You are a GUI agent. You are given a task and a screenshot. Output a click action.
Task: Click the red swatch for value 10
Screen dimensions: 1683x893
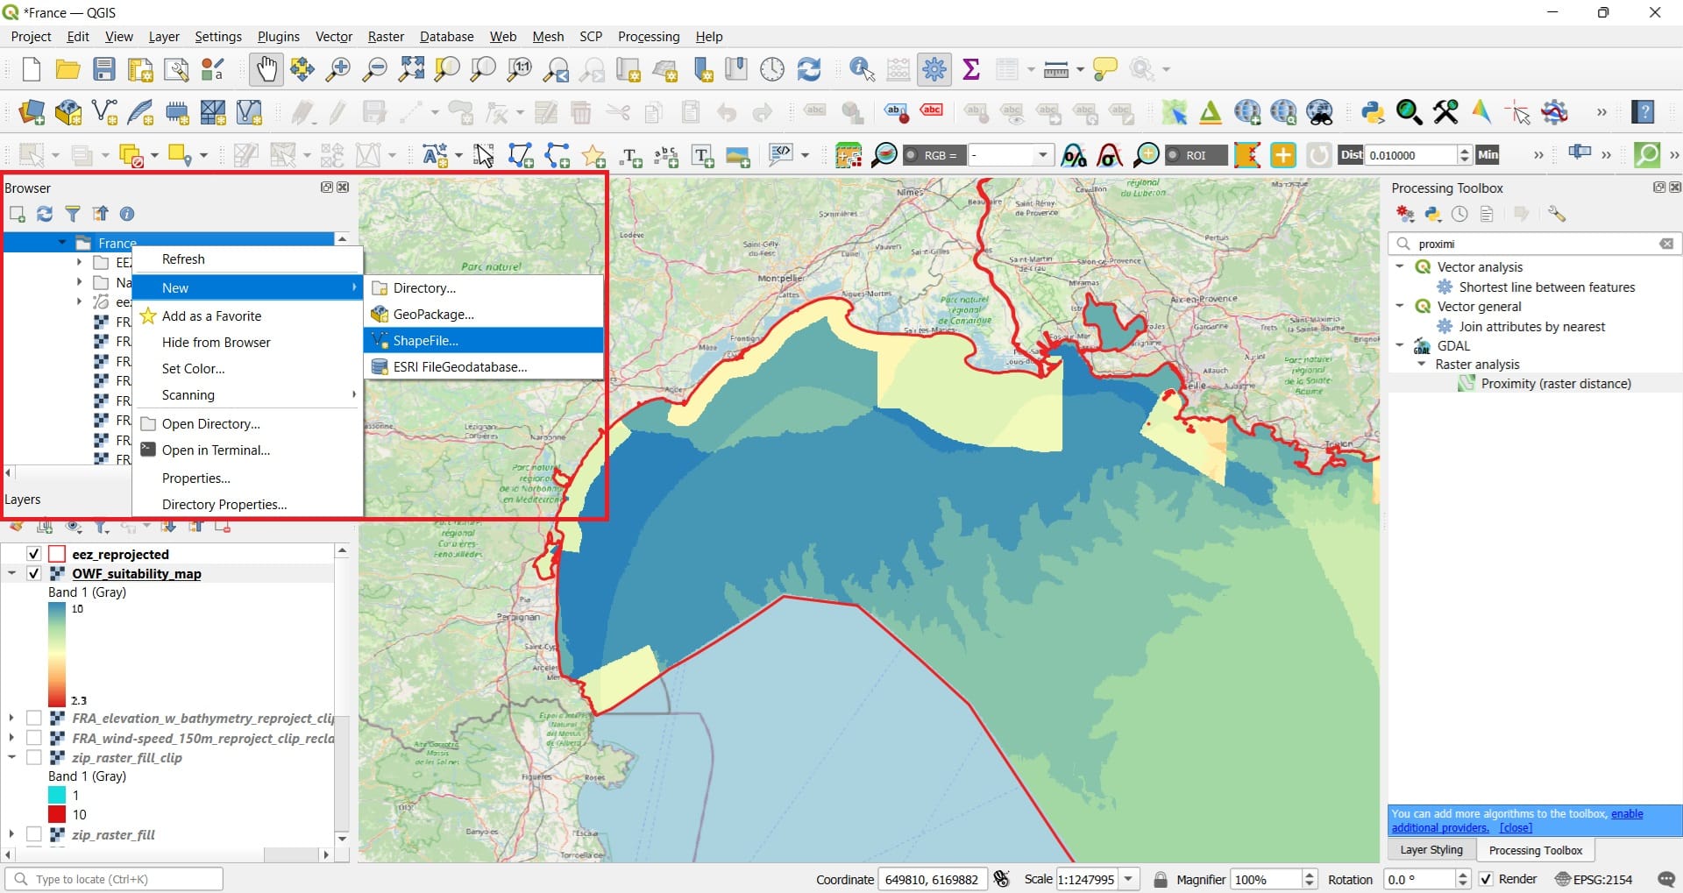[57, 814]
